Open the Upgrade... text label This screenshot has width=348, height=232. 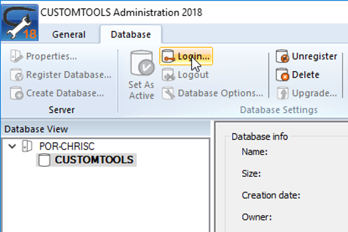[315, 93]
